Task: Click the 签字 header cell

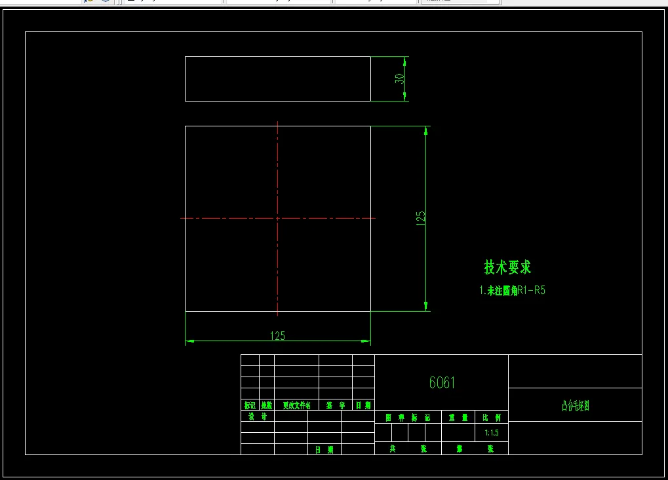Action: coord(336,405)
